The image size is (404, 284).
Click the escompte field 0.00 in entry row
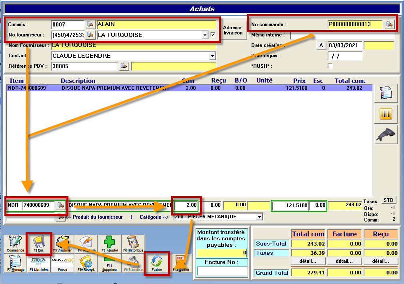point(318,205)
